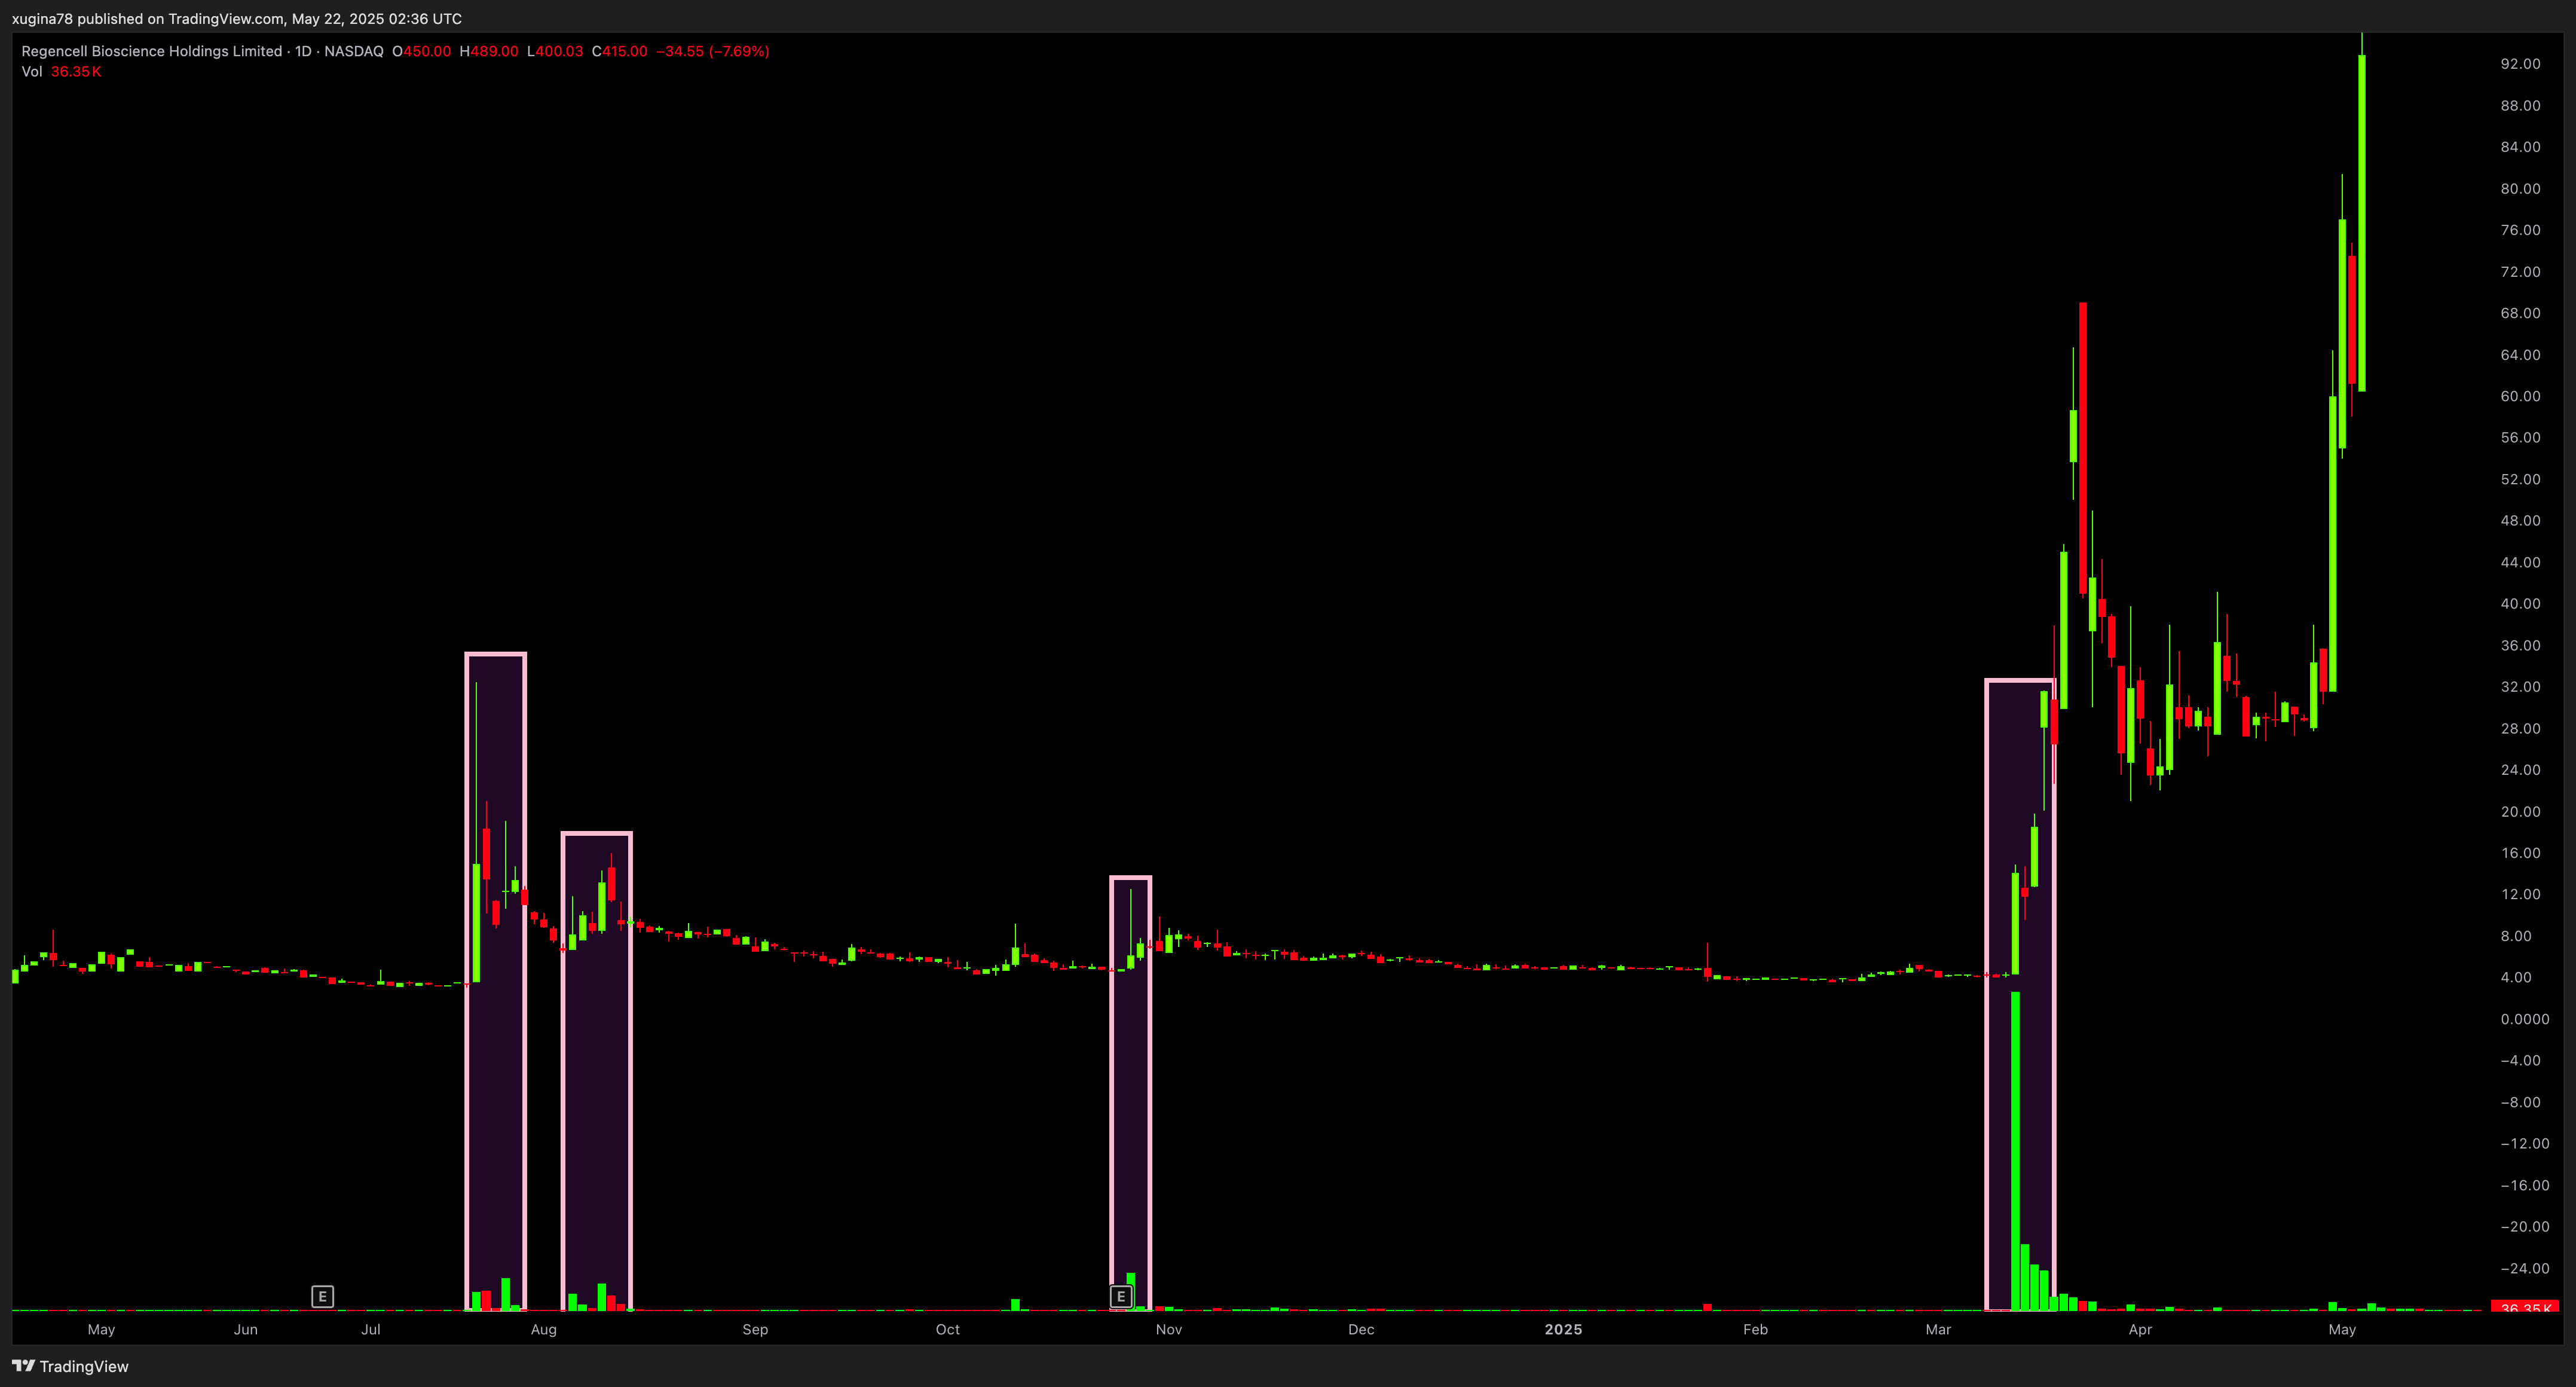Click the TradingView logo at bottom left
The width and height of the screenshot is (2576, 1387).
[70, 1366]
